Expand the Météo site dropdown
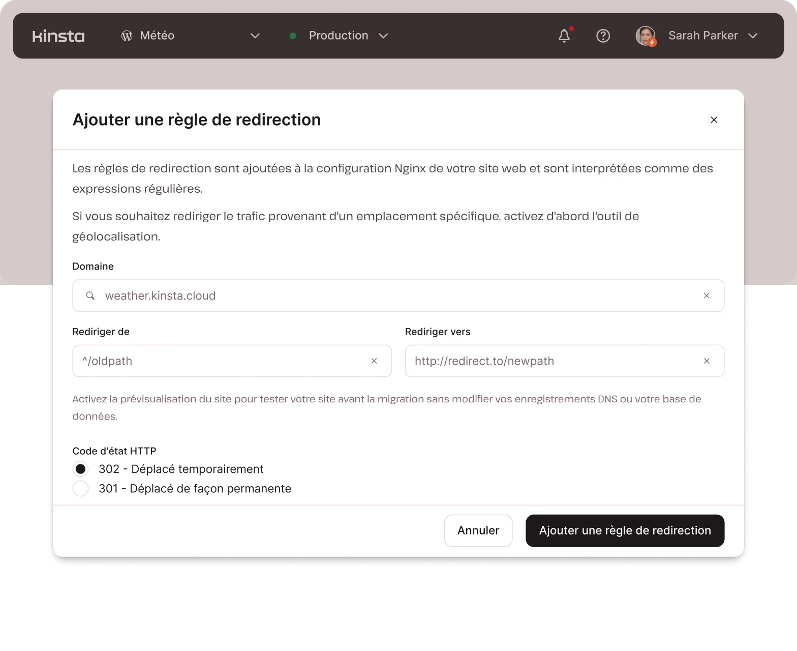 pyautogui.click(x=255, y=36)
